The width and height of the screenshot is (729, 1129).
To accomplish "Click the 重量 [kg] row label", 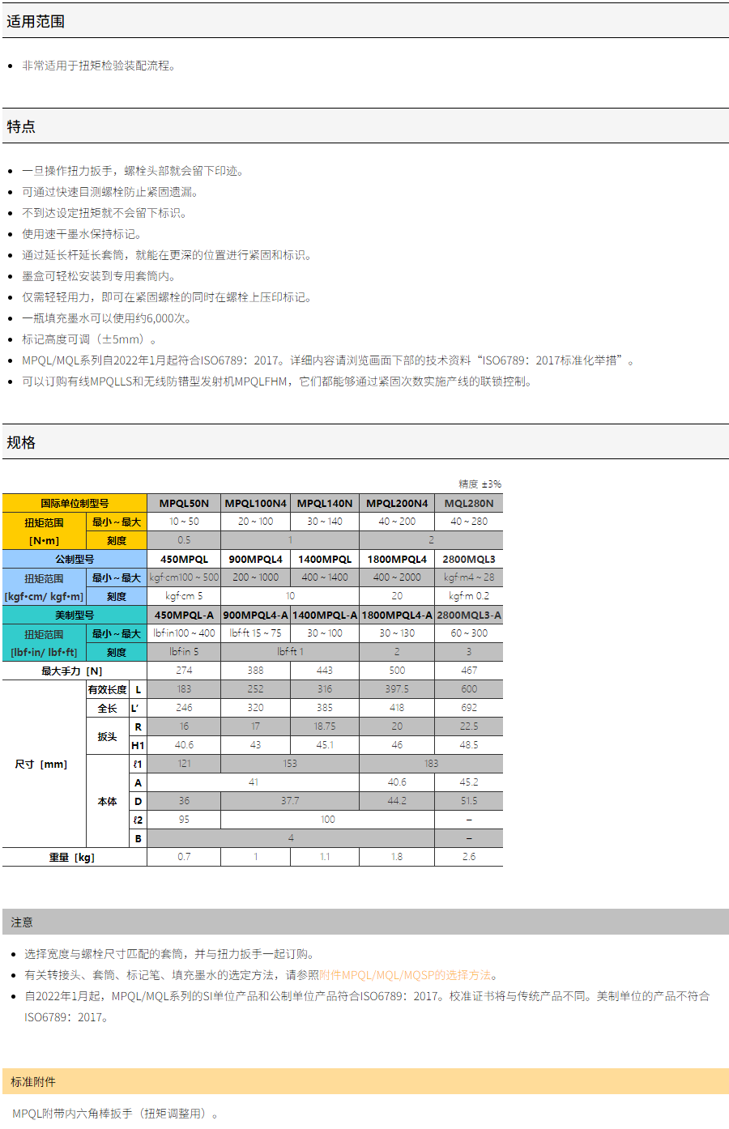I will [x=75, y=857].
